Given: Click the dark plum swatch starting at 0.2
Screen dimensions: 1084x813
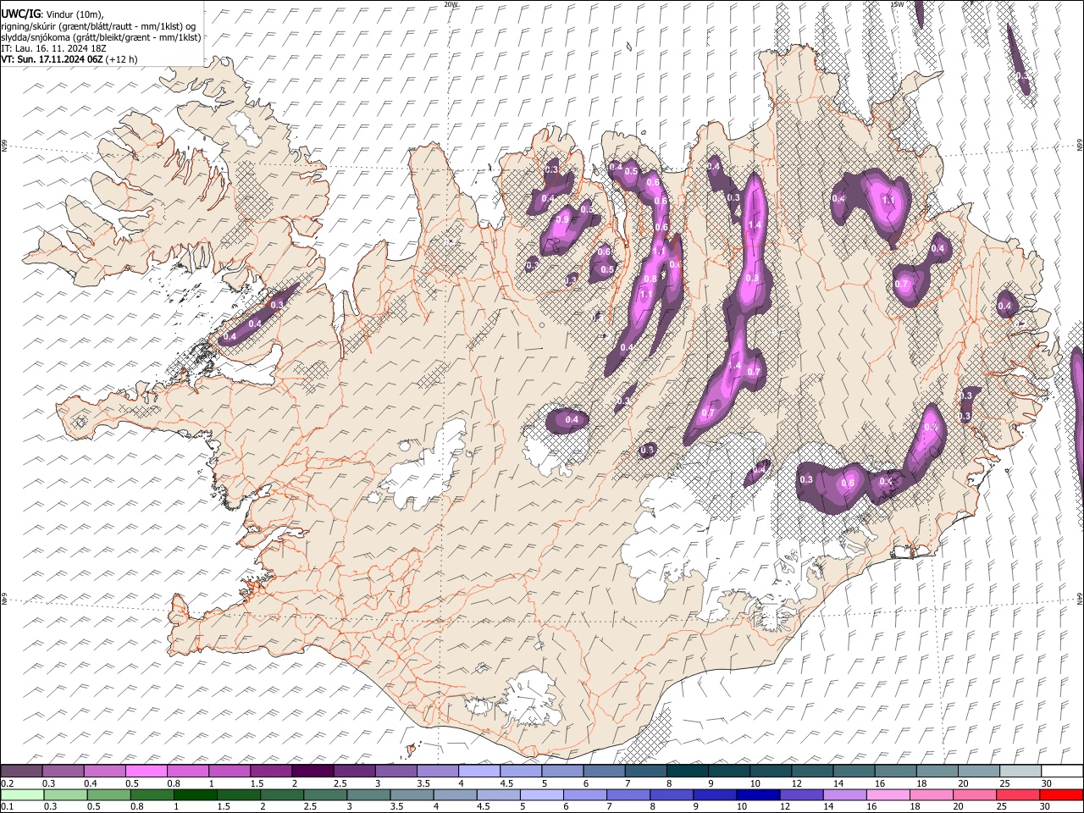Looking at the screenshot, I should [x=22, y=772].
